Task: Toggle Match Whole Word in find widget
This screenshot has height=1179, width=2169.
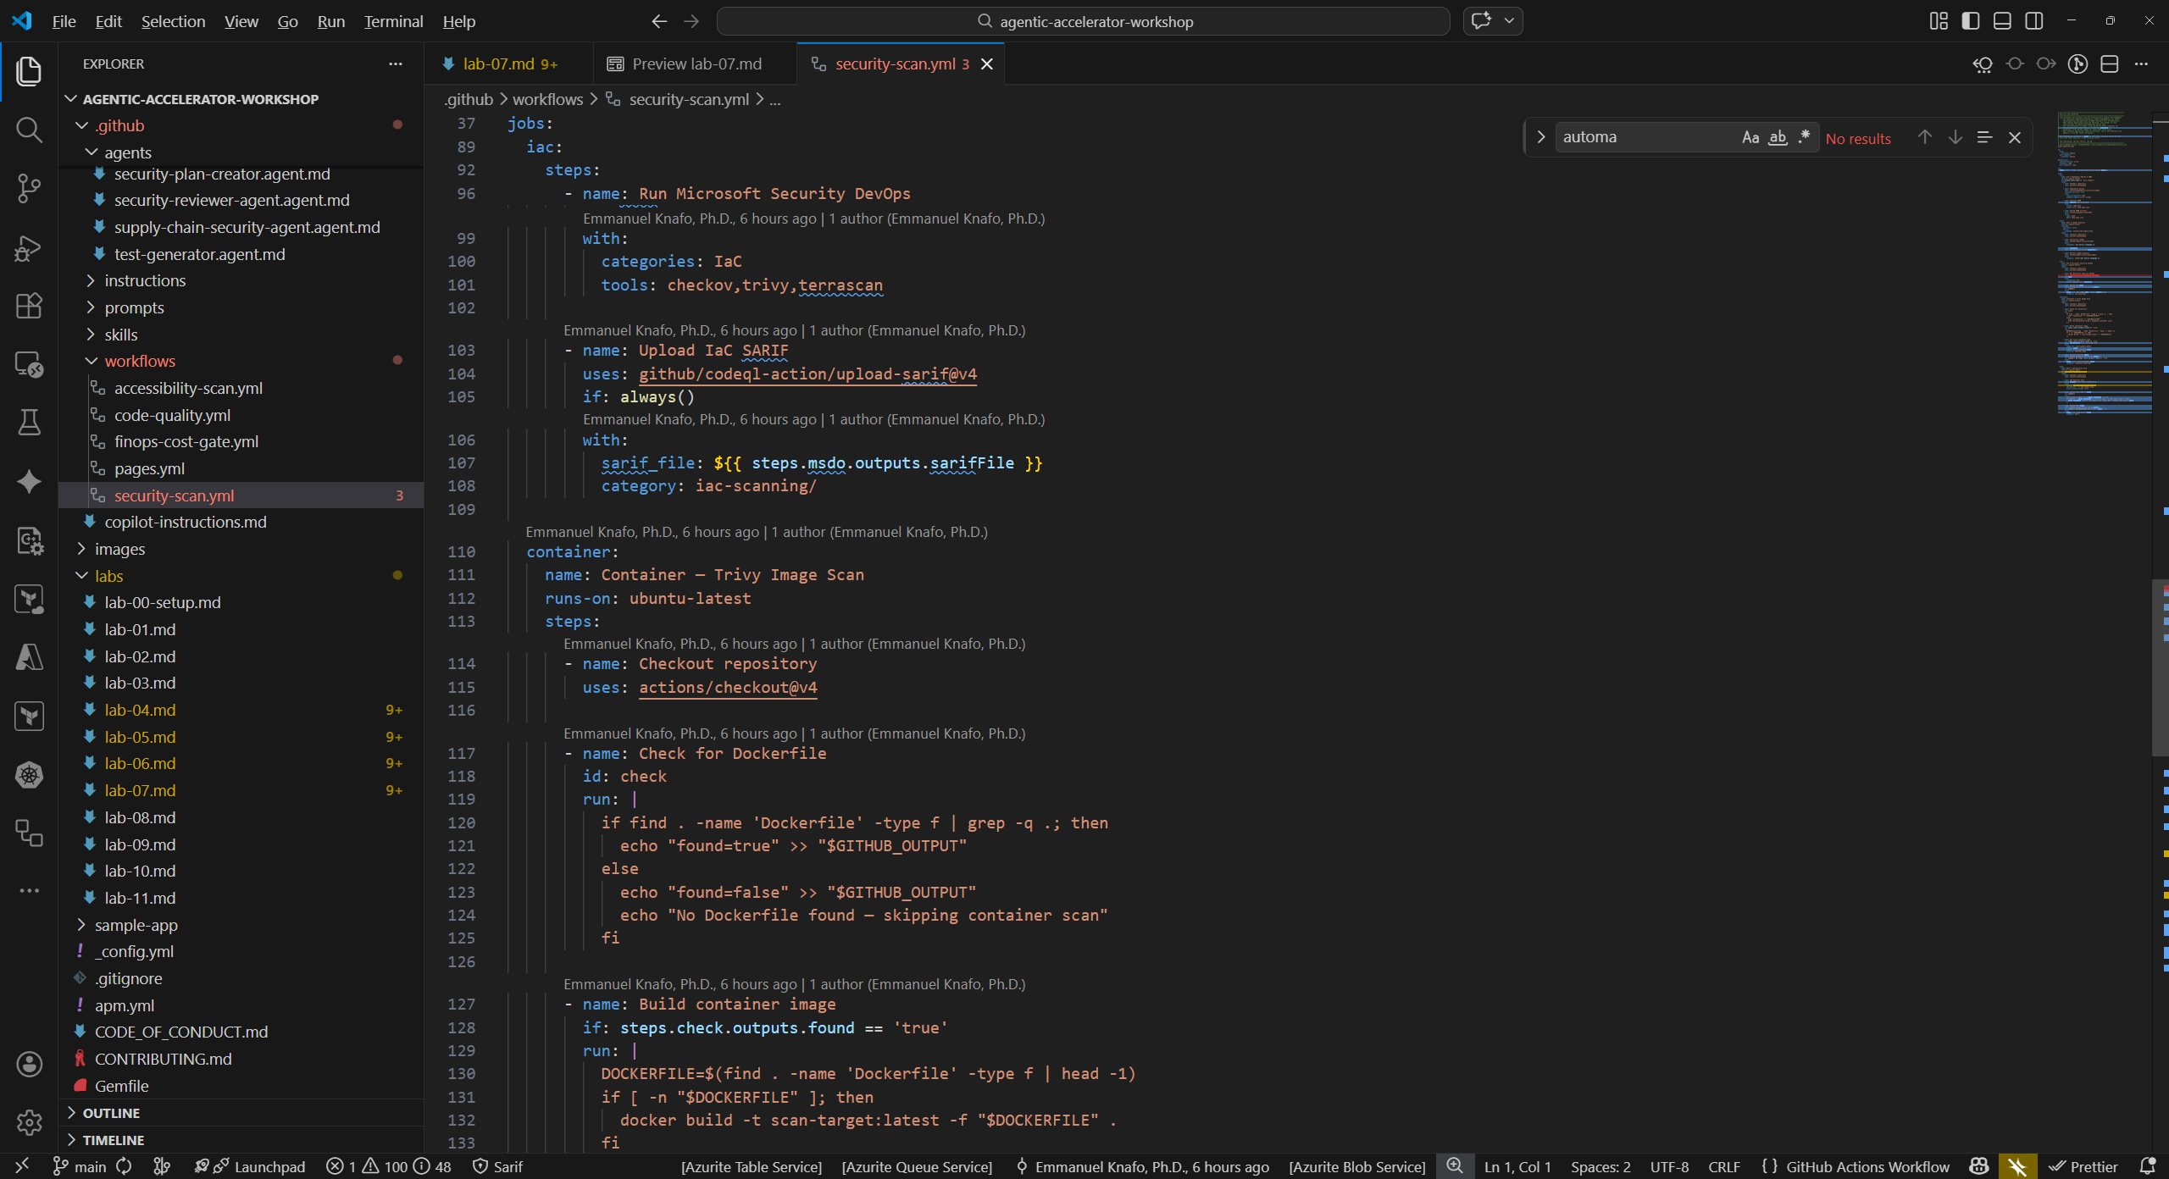Action: tap(1777, 136)
